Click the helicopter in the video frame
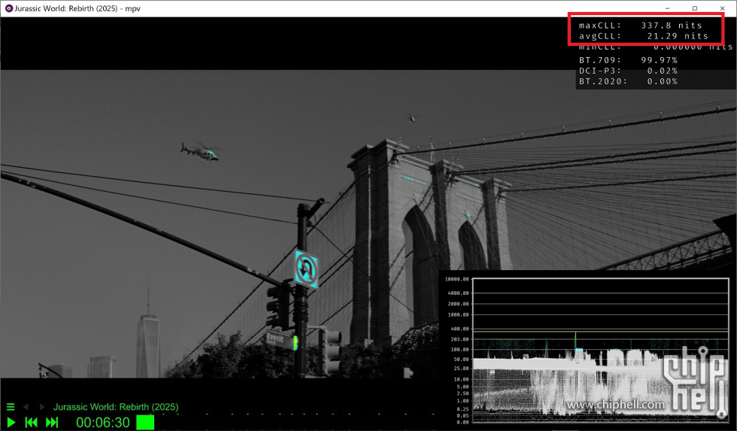Screen dimensions: 737x431 coord(200,152)
